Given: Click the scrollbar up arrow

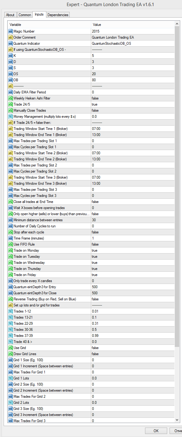Looking at the screenshot, I should coord(177,24).
